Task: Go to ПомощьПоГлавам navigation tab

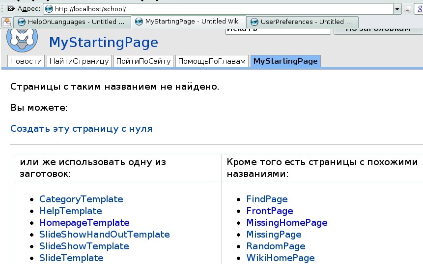Action: (211, 61)
